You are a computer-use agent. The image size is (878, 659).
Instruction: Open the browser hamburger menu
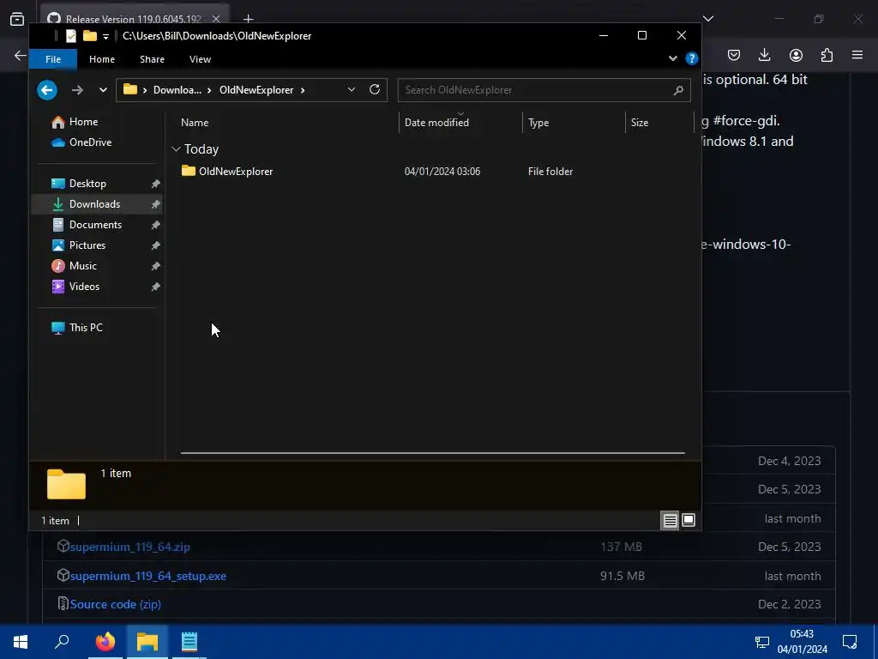pos(857,55)
